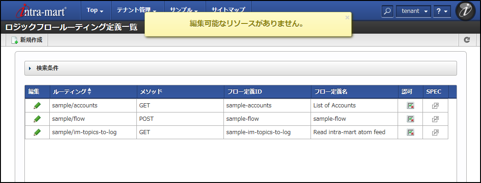Click the 新規作成 button
The width and height of the screenshot is (481, 183).
(27, 40)
